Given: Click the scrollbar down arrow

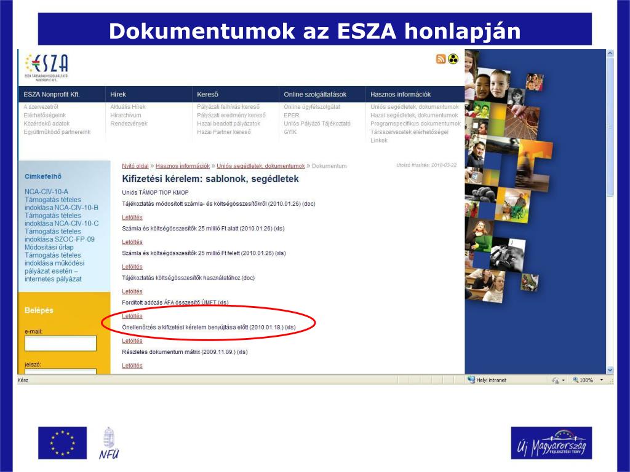Looking at the screenshot, I should point(610,370).
